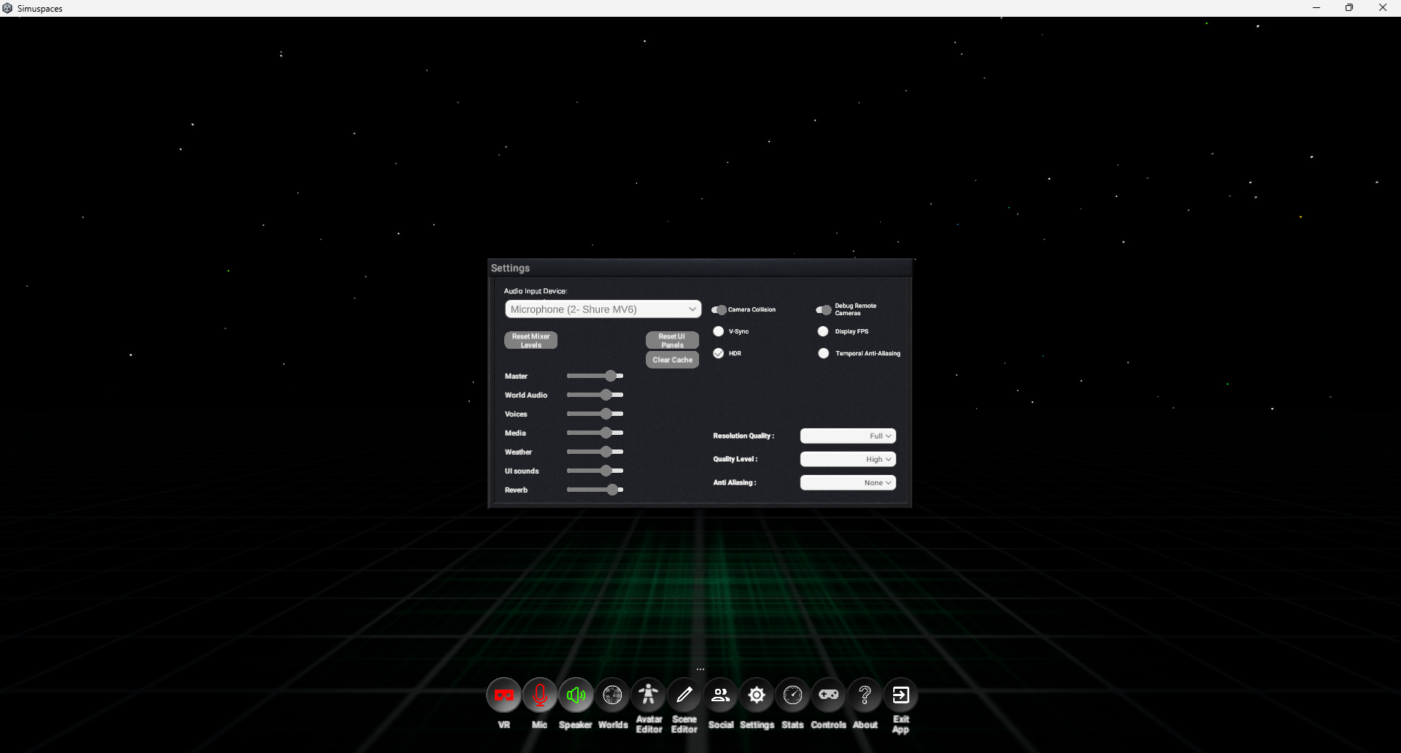Enable the V-Sync option
The image size is (1401, 753).
[719, 331]
